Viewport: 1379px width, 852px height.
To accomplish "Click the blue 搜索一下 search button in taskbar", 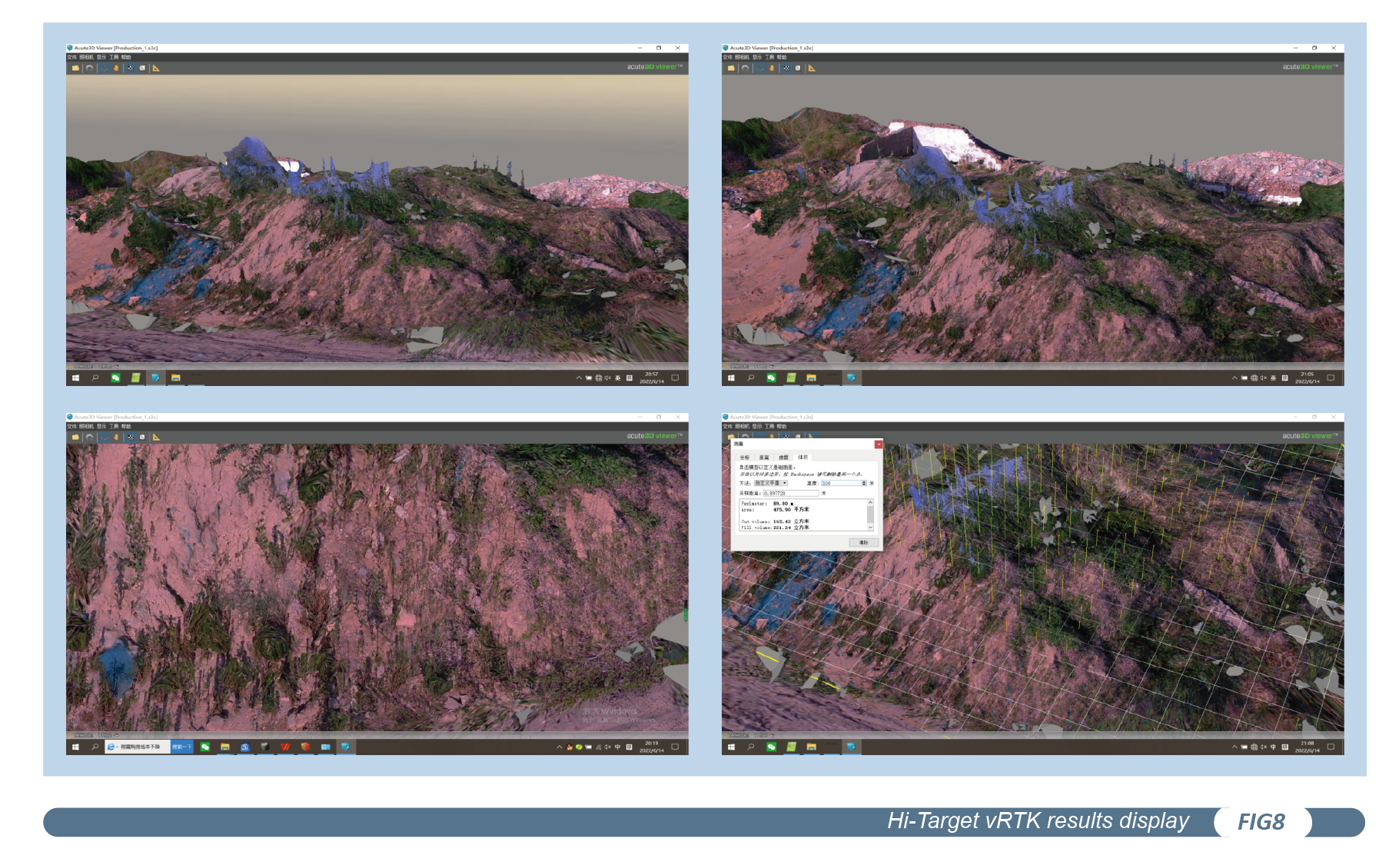I will coord(181,747).
